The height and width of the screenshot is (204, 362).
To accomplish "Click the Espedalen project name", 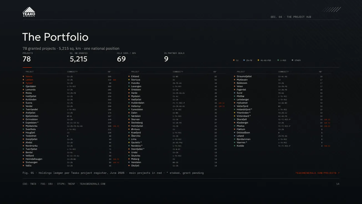I will [x=32, y=123].
